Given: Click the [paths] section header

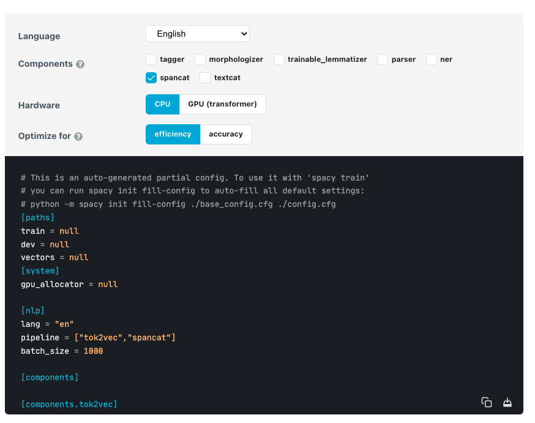Looking at the screenshot, I should (37, 218).
